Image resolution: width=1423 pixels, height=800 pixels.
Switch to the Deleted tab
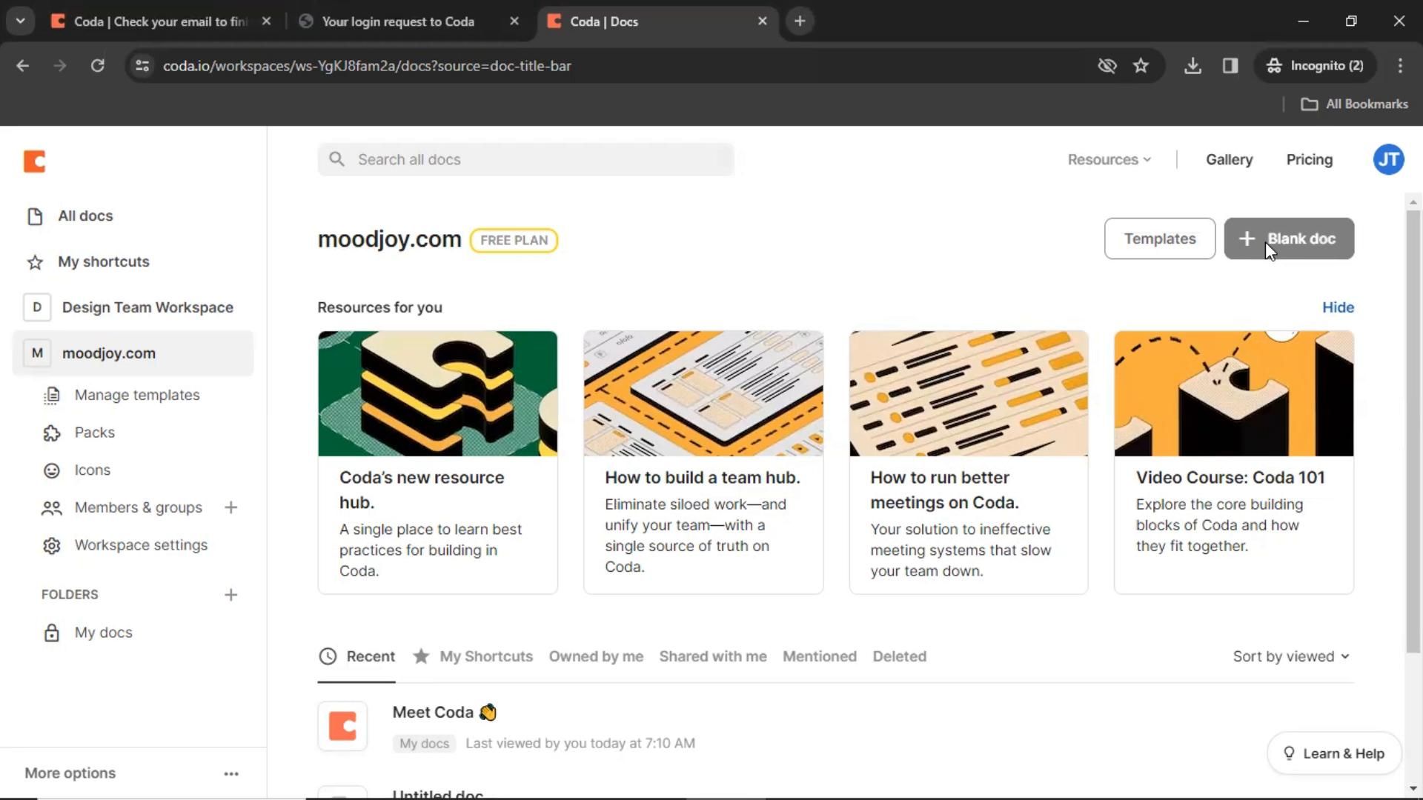pos(899,656)
